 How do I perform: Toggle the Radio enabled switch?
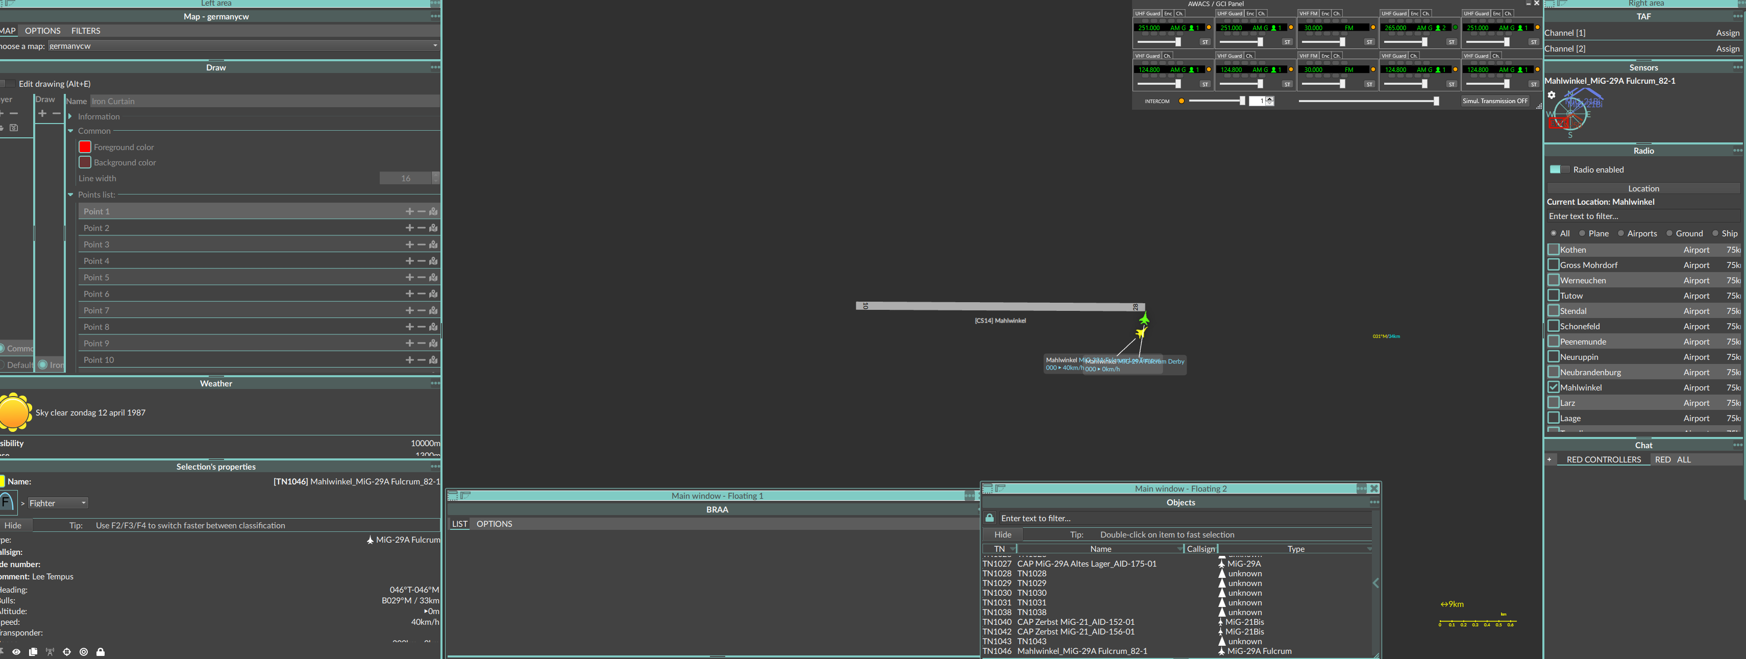click(x=1560, y=169)
